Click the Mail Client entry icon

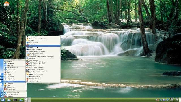27,55
